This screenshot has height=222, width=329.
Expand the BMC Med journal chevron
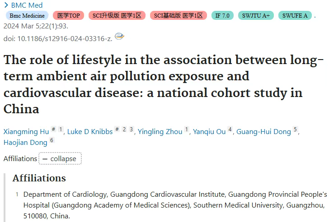pyautogui.click(x=6, y=5)
